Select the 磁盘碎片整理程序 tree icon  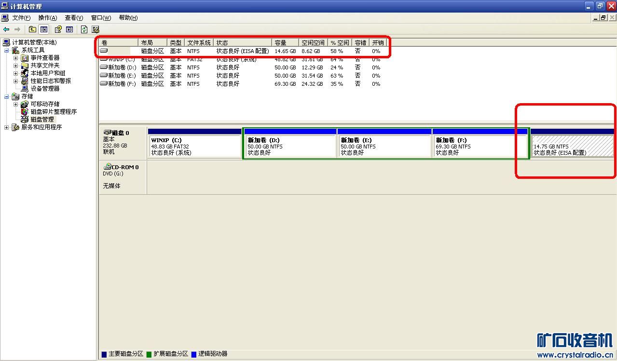coord(25,112)
